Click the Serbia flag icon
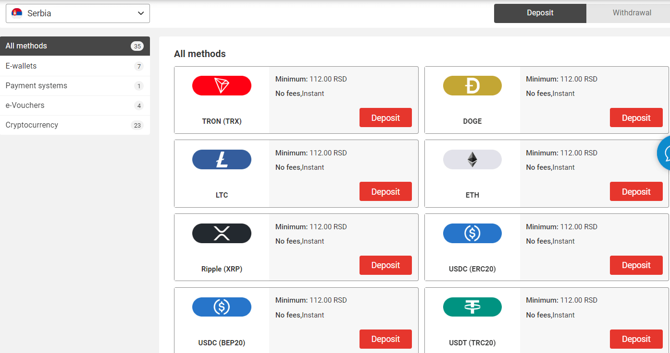The image size is (670, 353). pos(17,13)
